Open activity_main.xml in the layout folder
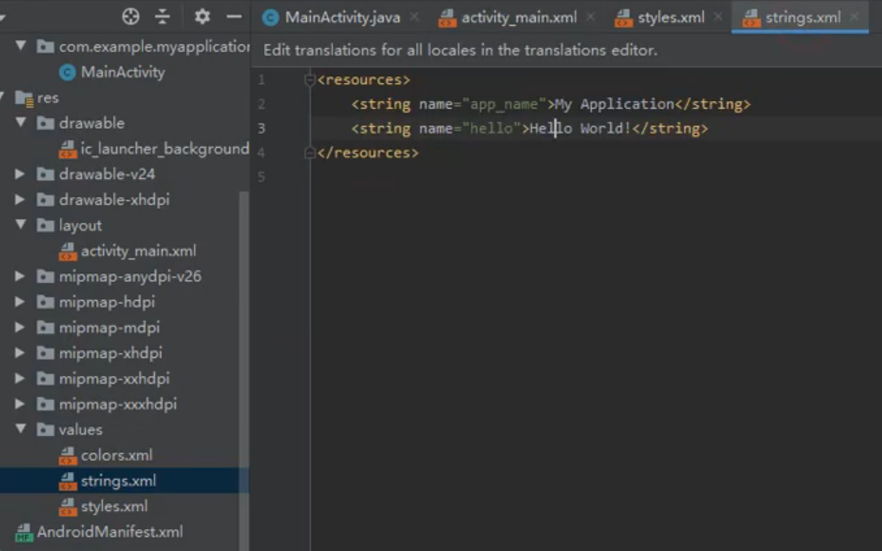Viewport: 882px width, 551px height. [x=138, y=251]
